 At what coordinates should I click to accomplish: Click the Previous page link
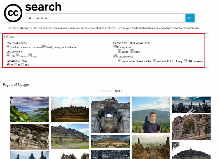[x=104, y=91]
